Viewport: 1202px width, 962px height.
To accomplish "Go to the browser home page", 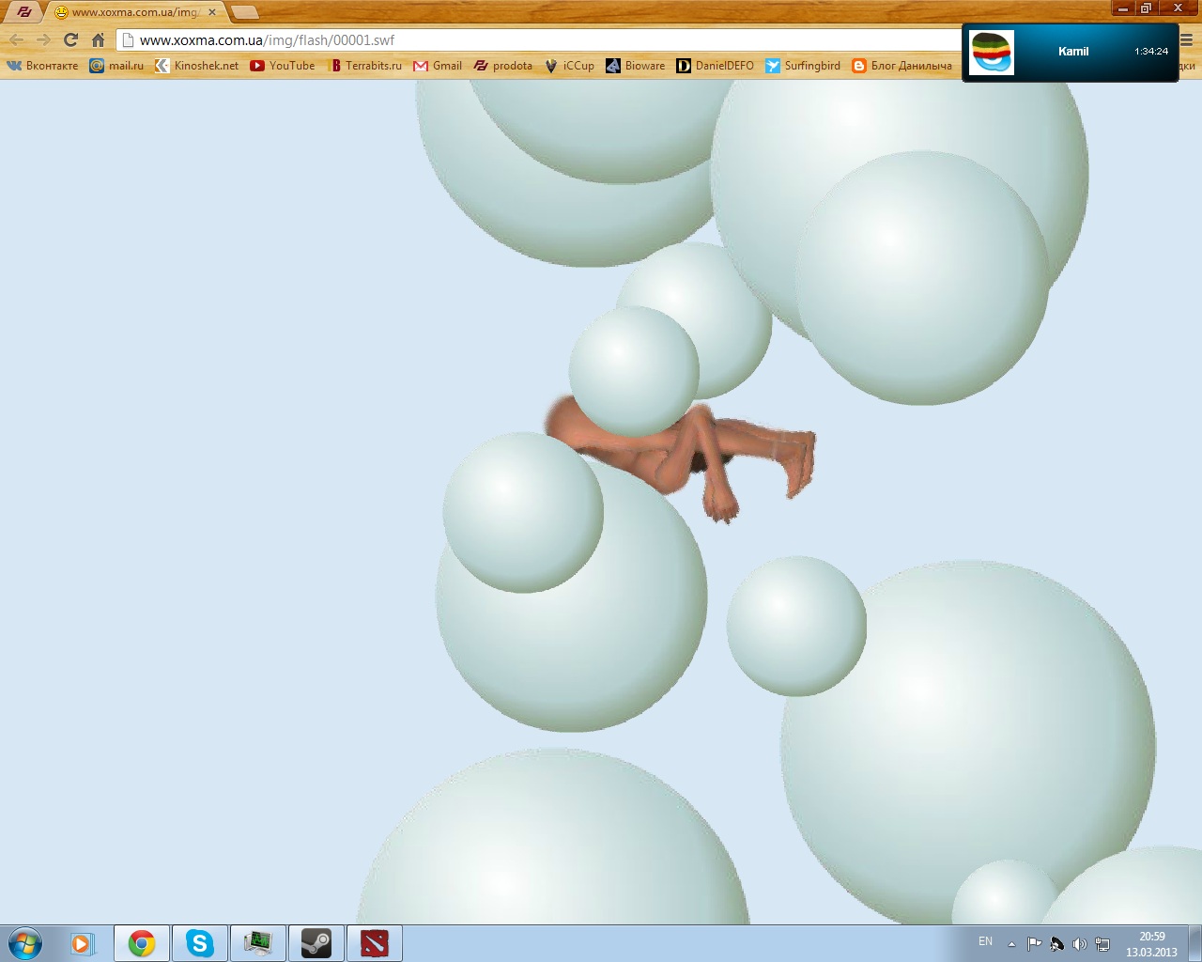I will coord(98,39).
